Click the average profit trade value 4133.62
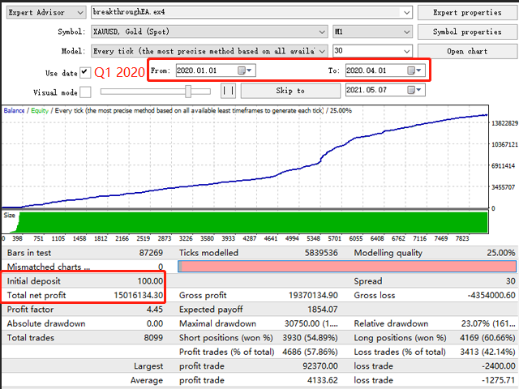 click(323, 380)
